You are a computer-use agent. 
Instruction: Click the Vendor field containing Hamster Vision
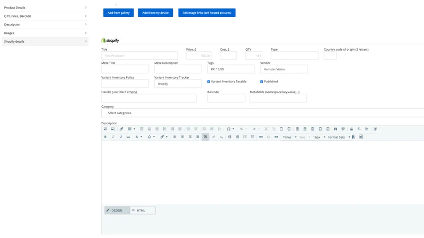click(x=284, y=69)
